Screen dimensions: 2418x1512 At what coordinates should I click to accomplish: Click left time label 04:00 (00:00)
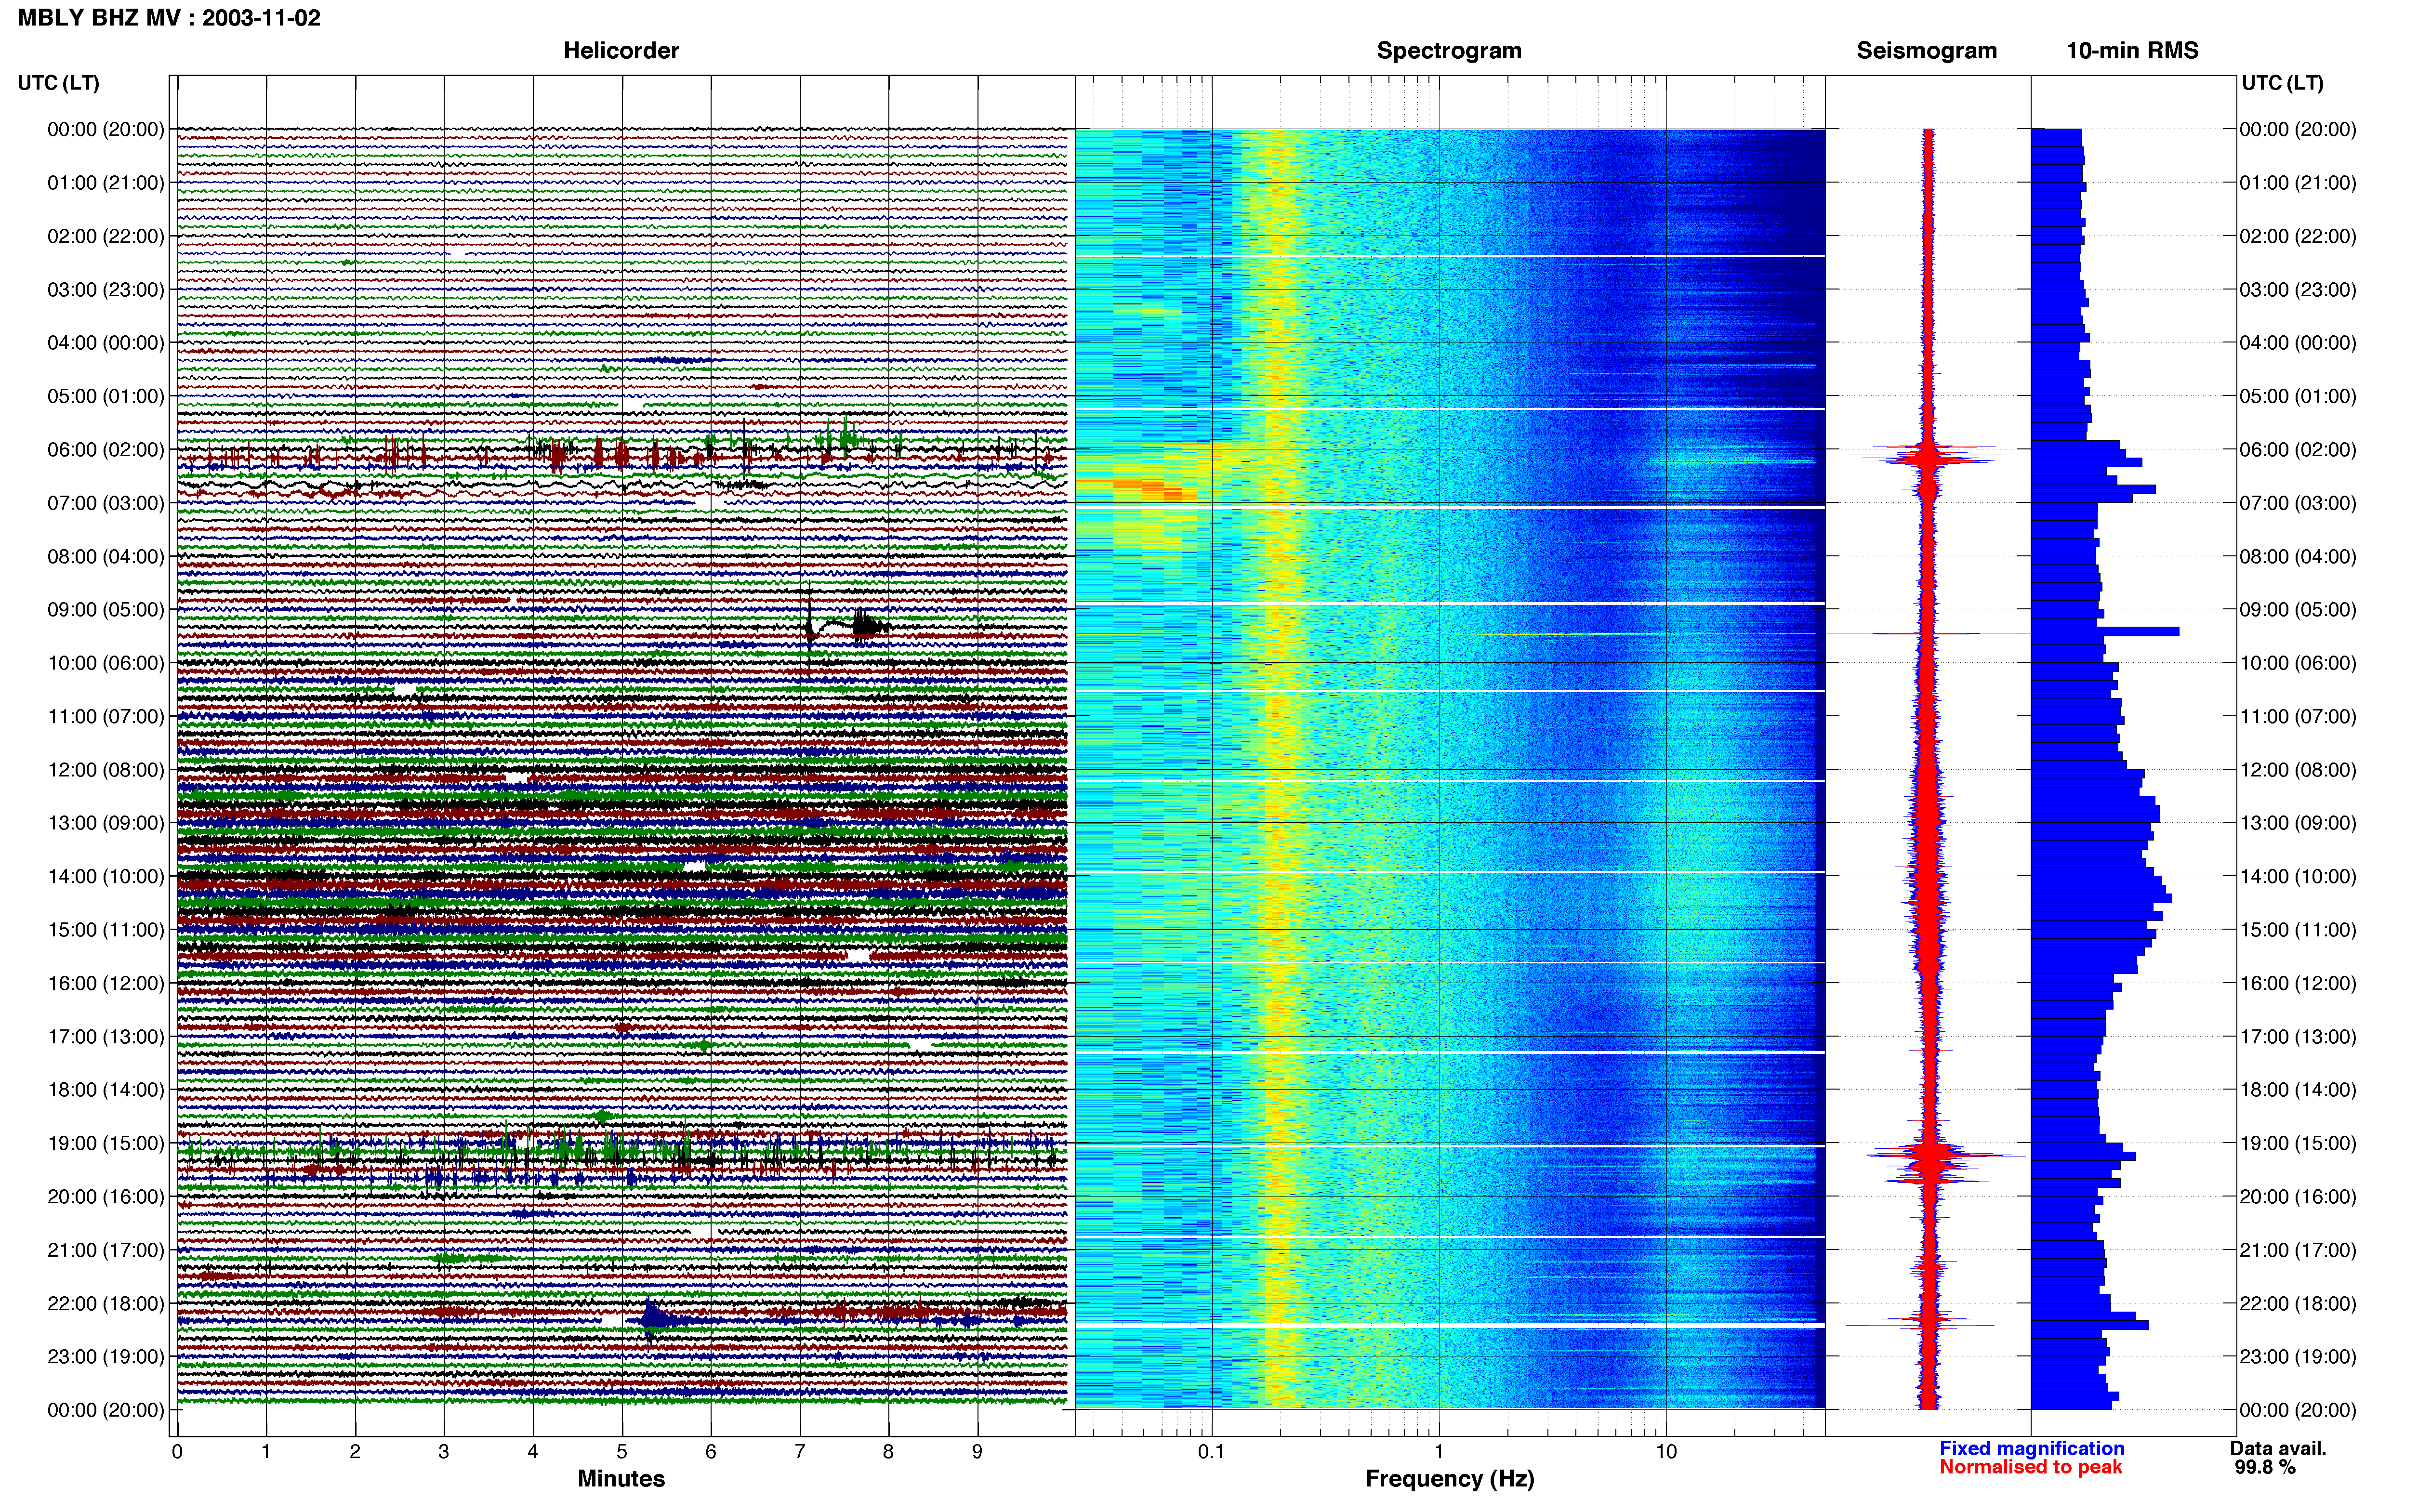106,343
